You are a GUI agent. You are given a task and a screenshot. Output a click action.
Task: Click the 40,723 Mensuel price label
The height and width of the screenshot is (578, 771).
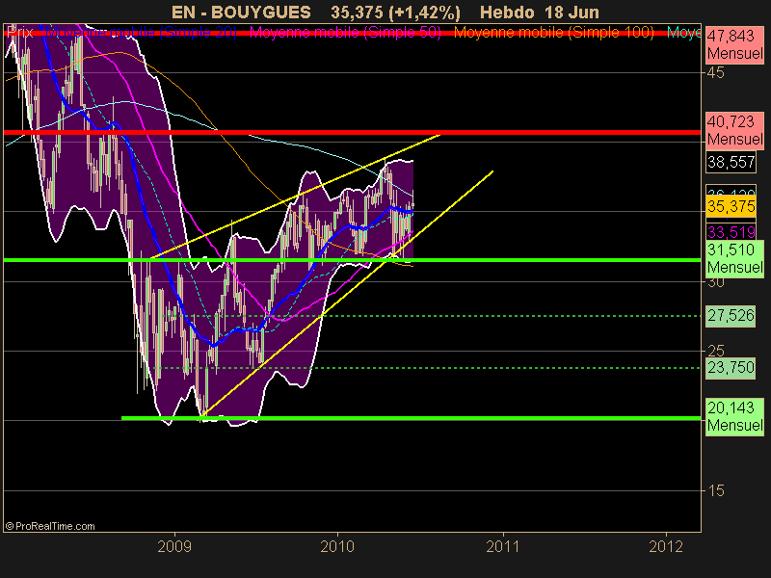point(734,130)
